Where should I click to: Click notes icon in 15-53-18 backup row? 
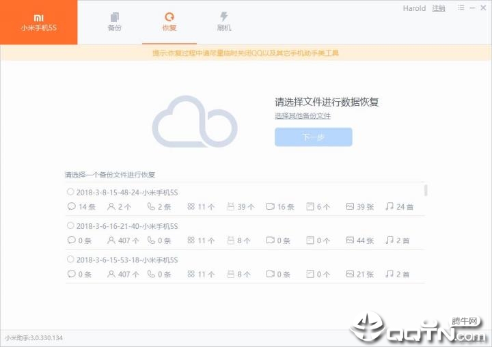point(310,274)
